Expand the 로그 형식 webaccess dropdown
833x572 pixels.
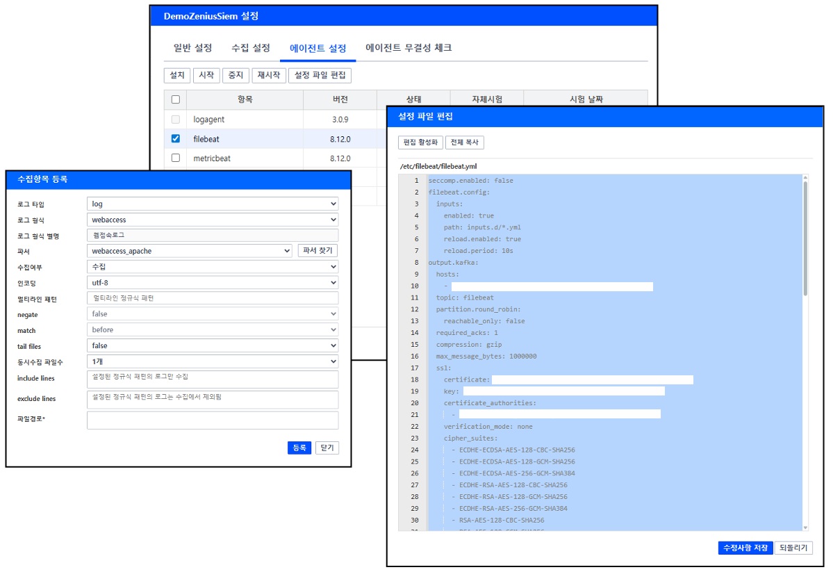point(212,220)
